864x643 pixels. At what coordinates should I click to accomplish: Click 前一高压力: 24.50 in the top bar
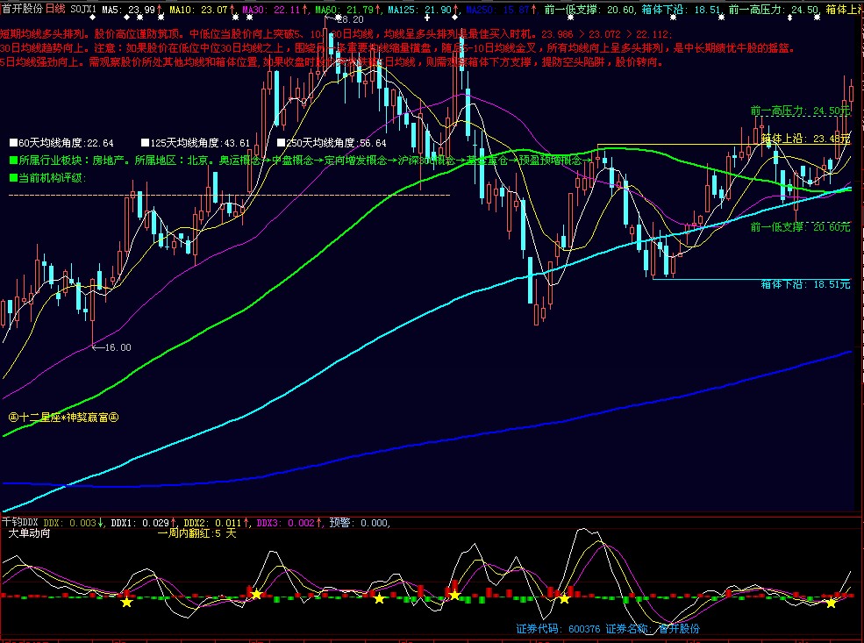(774, 10)
